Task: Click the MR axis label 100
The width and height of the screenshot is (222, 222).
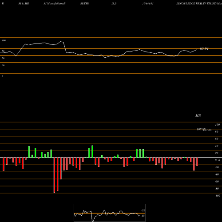Action: [217, 125]
